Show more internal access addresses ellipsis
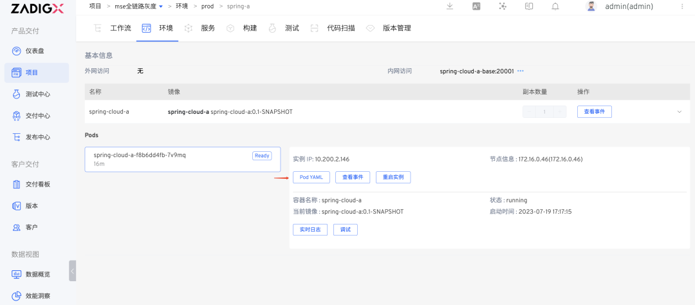 pos(521,71)
